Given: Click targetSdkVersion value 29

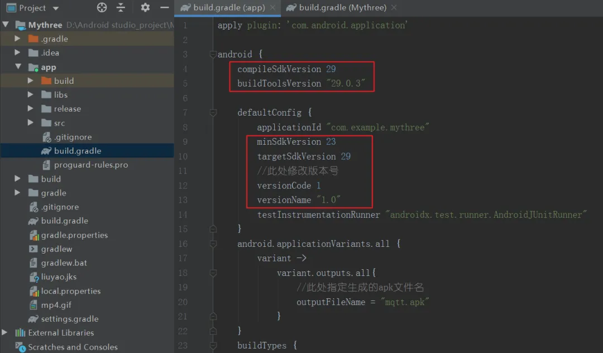Looking at the screenshot, I should (346, 156).
